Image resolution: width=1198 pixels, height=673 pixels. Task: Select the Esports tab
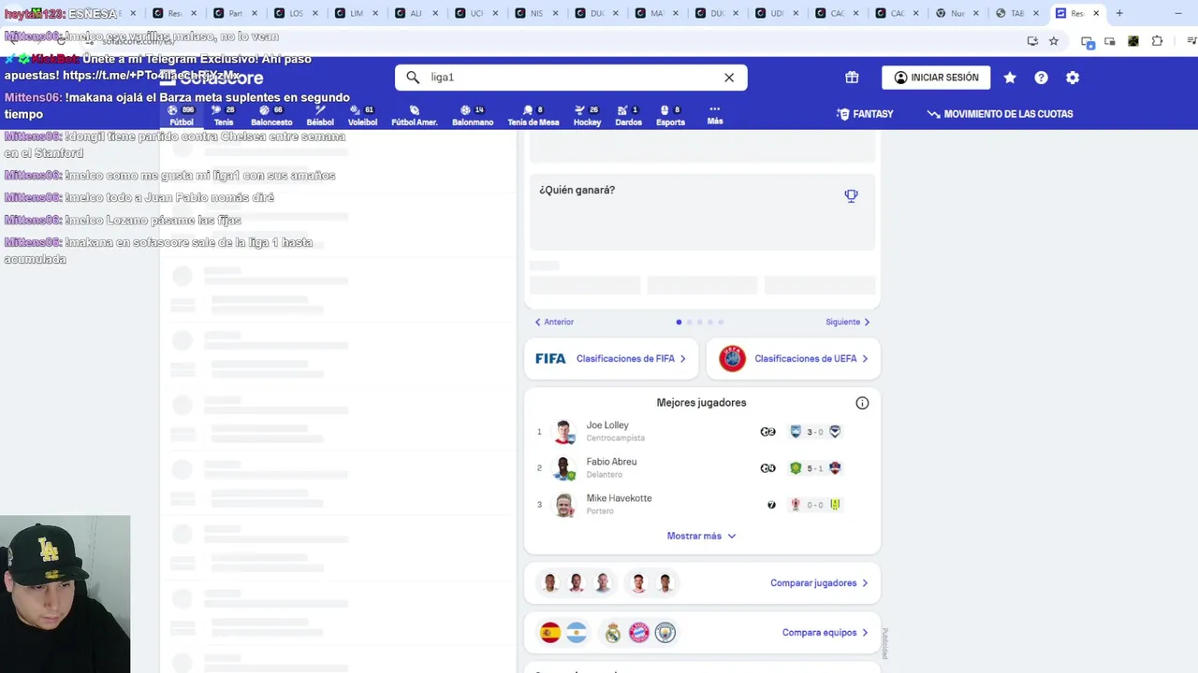click(670, 116)
